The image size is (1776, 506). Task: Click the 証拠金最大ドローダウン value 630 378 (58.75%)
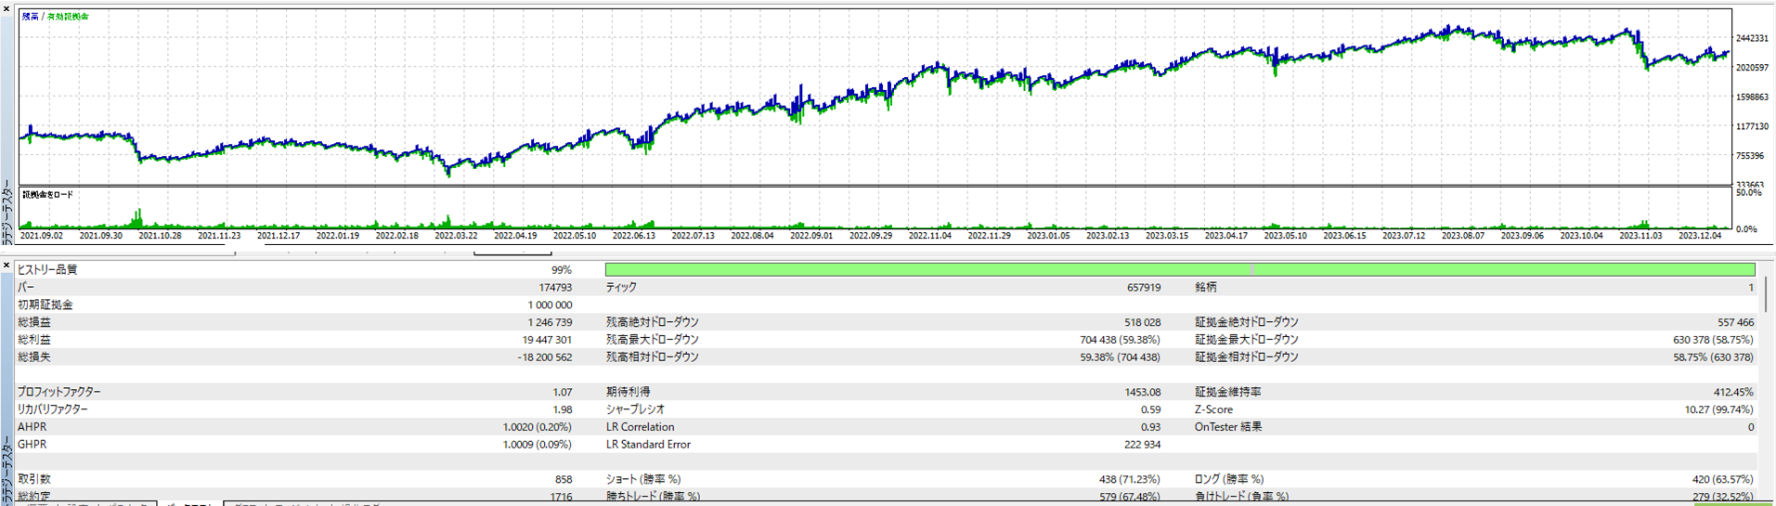(1714, 341)
